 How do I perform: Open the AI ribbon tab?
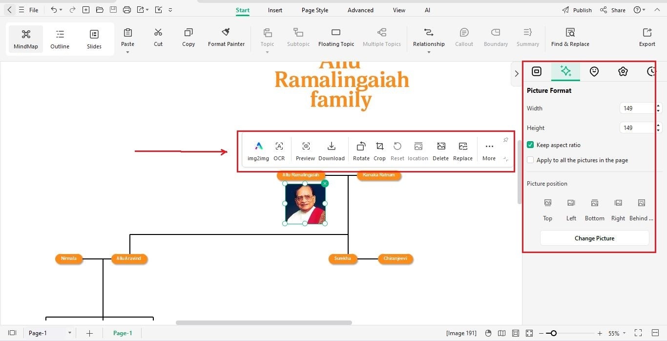pos(427,10)
